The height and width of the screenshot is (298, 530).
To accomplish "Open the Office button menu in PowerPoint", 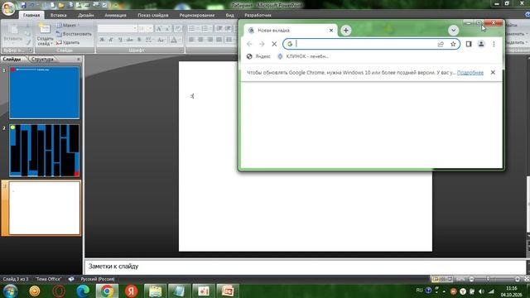I will coord(8,8).
